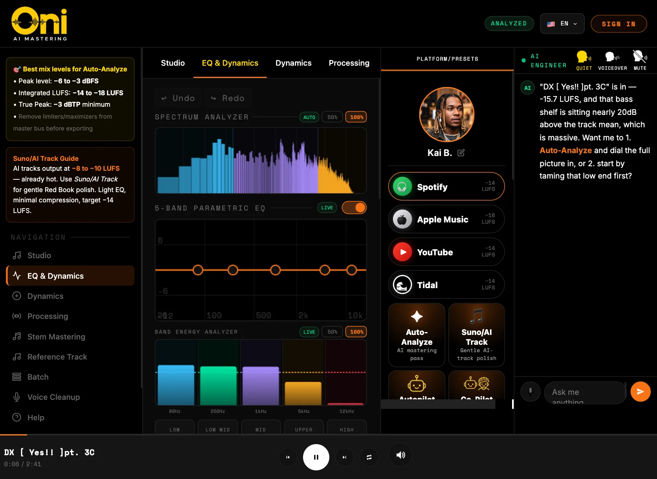This screenshot has height=479, width=657.
Task: Open Stem Mastering in navigation
Action: (70, 337)
